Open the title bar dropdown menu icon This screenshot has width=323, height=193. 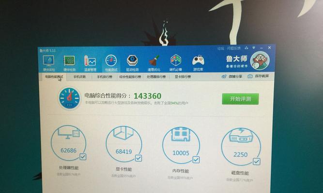coord(254,48)
